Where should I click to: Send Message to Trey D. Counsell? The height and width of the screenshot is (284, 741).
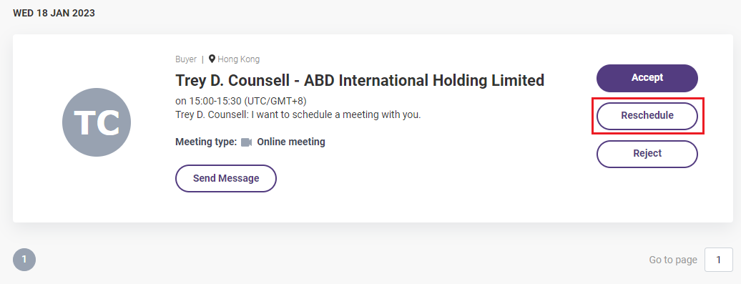point(226,178)
